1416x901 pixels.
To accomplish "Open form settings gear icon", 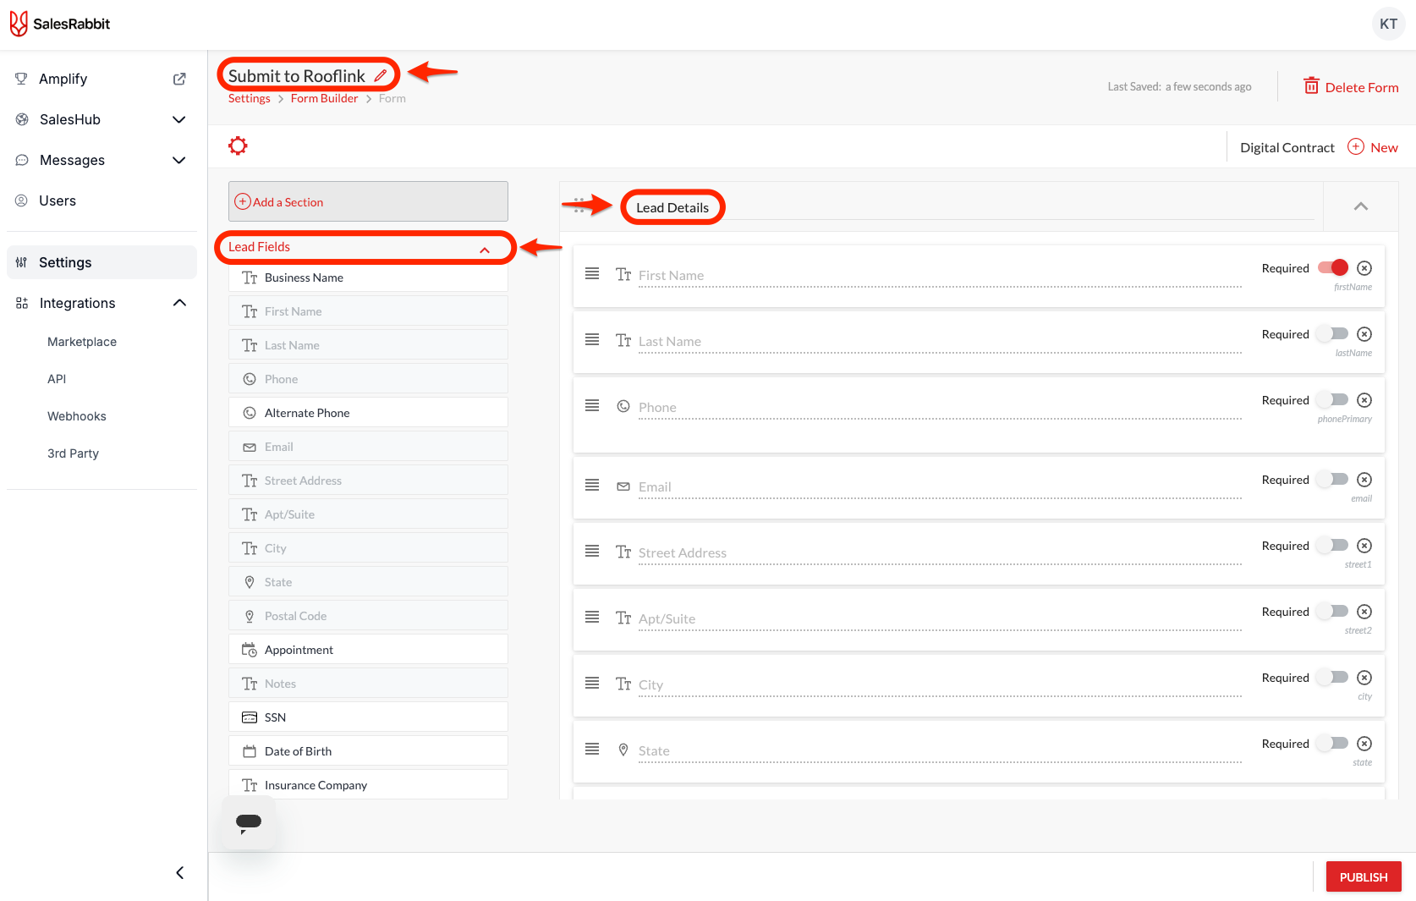I will (238, 146).
